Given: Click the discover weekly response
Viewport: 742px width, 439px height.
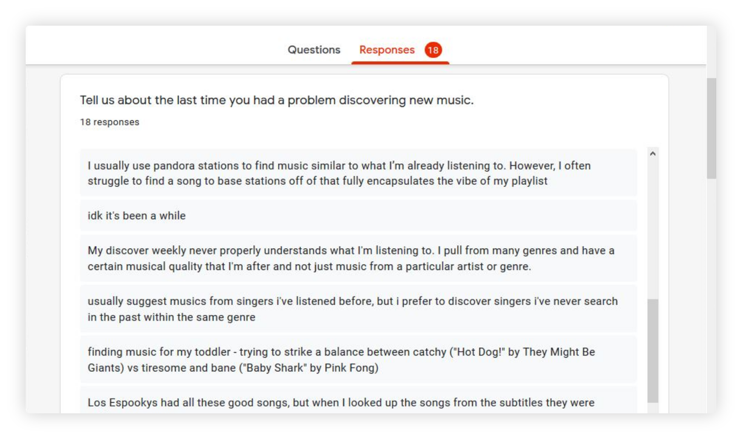Looking at the screenshot, I should [x=358, y=258].
